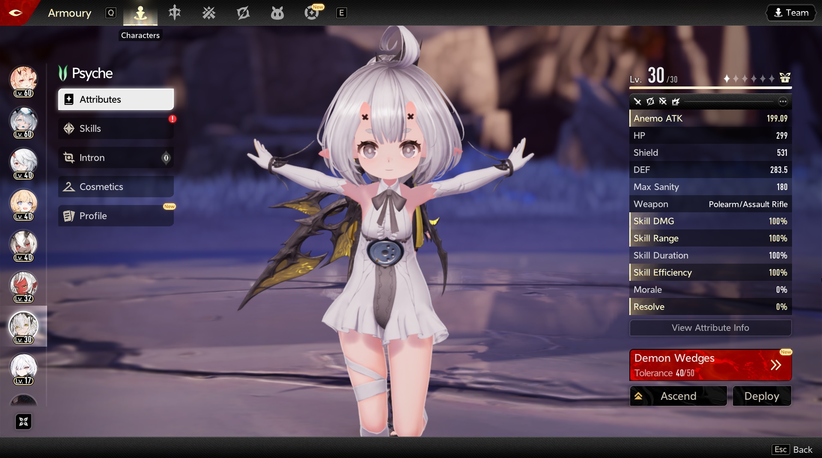Viewport: 822px width, 458px height.
Task: Click the first weapon-type icon in attribute header
Action: click(637, 101)
